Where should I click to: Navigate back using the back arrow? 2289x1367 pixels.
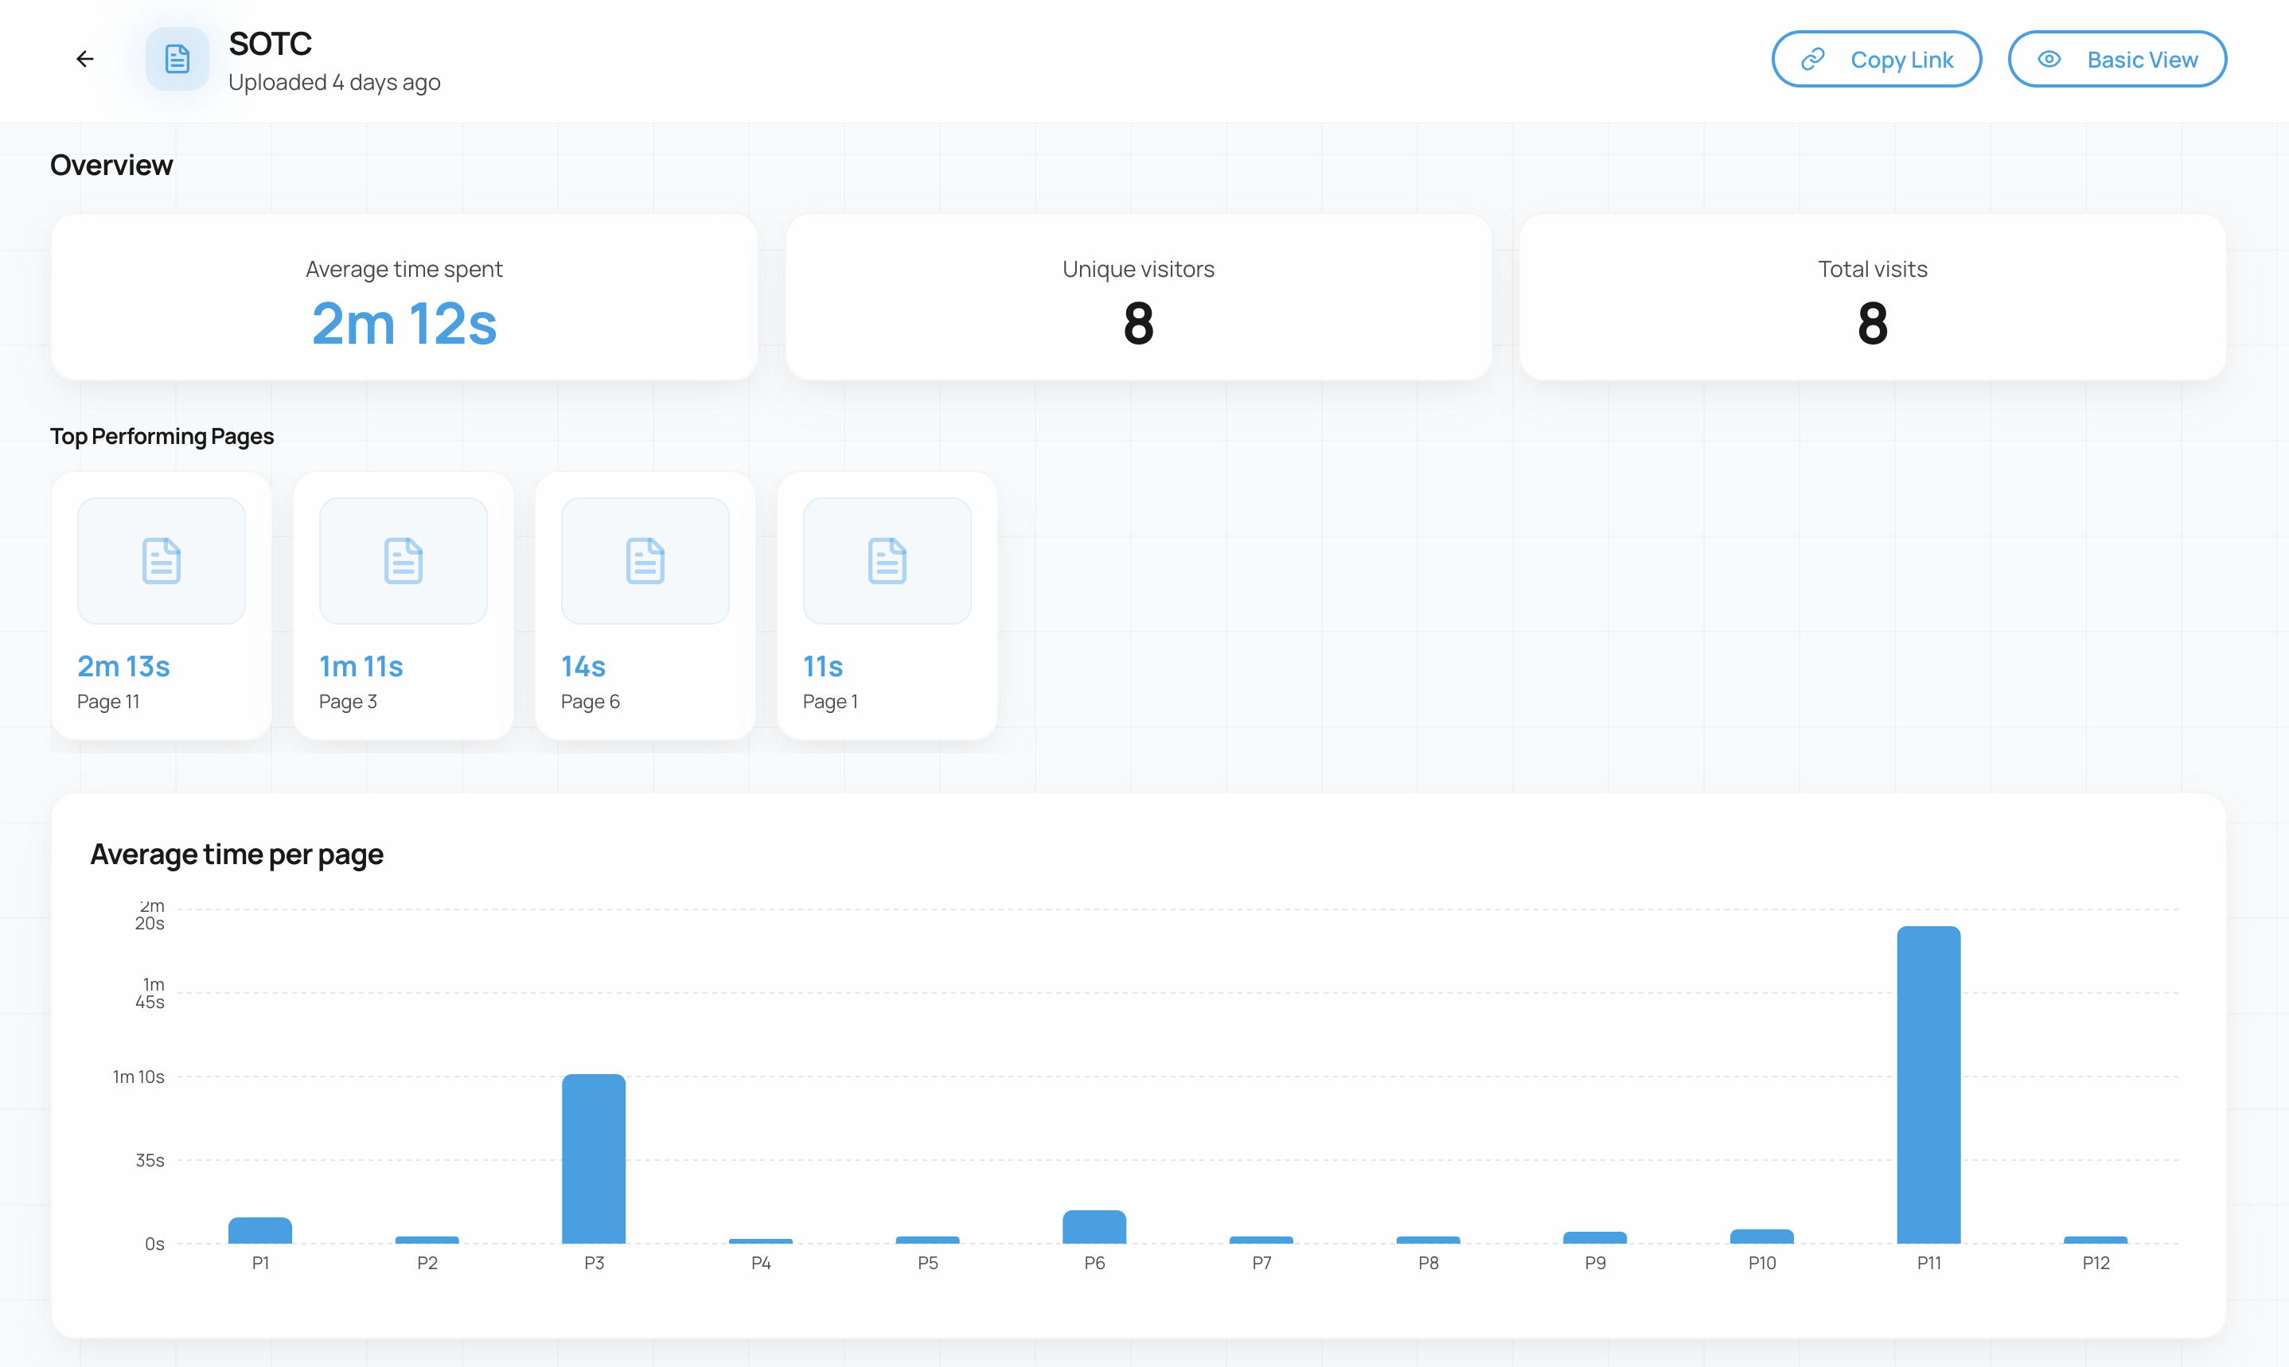click(84, 58)
